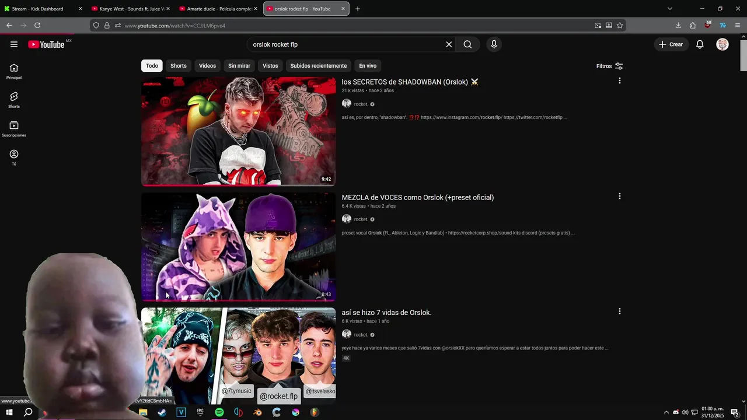Open a new browser tab
Screen dimensions: 747x420
coord(358,9)
